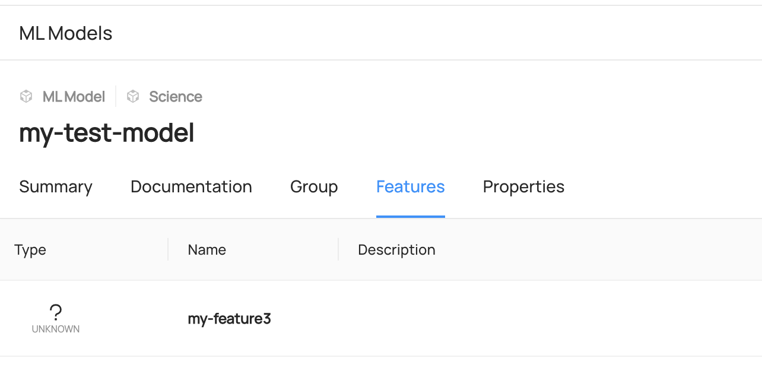Sort by the Type column header
762x374 pixels.
tap(30, 249)
